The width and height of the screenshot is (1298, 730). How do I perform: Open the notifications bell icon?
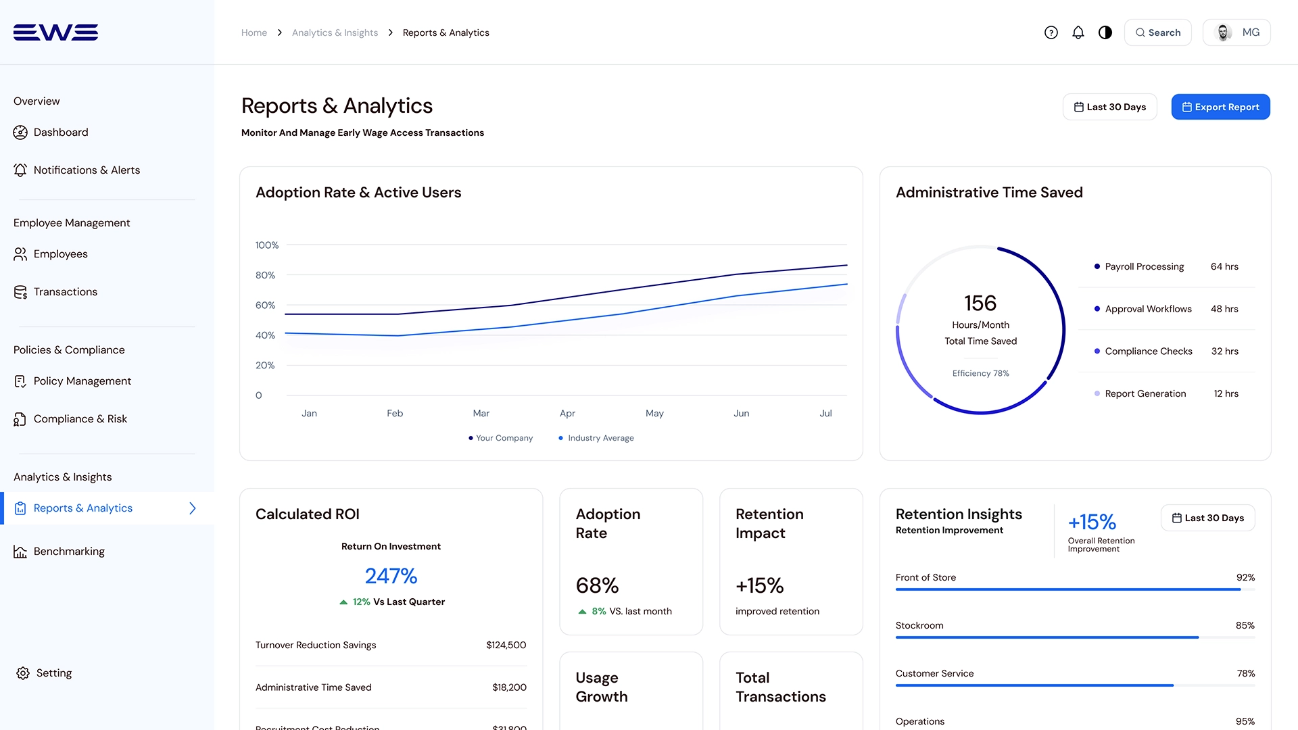(1078, 32)
